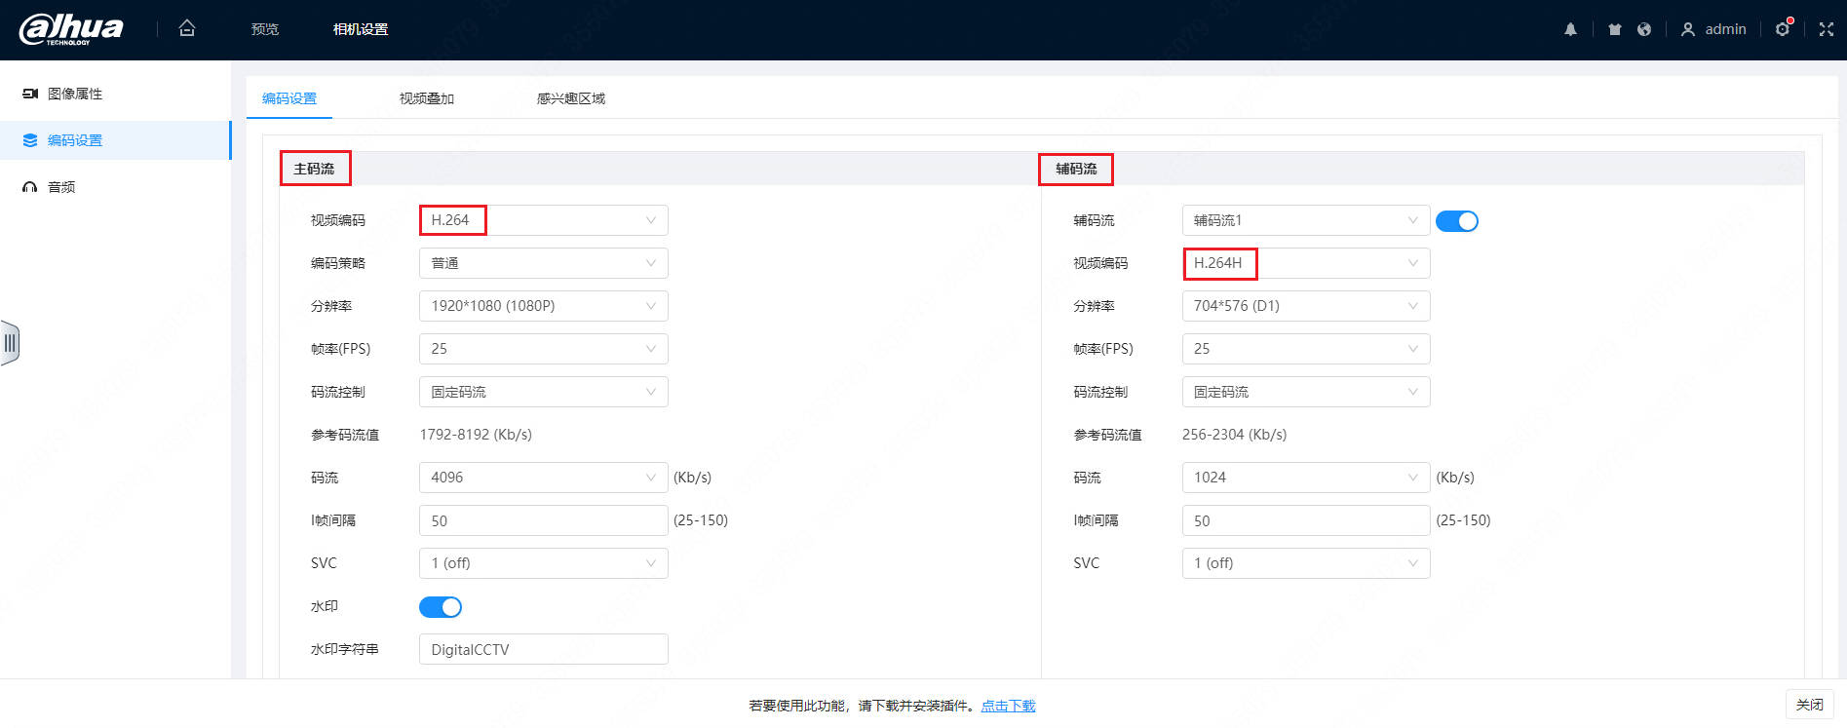Viewport: 1847px width, 728px height.
Task: Collapse the sidebar using the left edge handle
Action: 10,343
